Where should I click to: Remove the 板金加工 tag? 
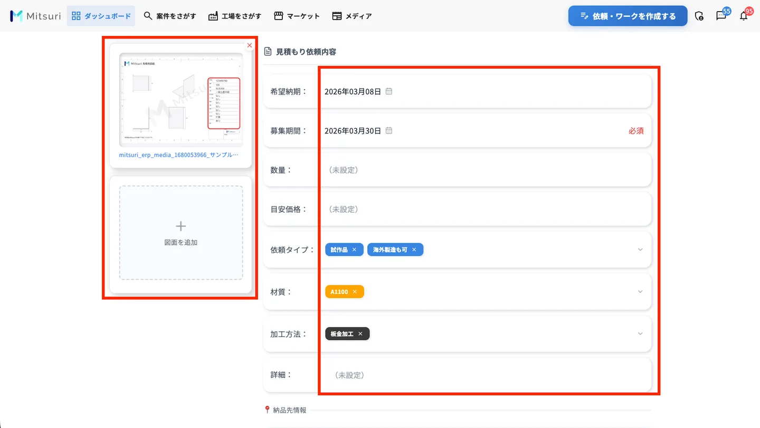360,334
